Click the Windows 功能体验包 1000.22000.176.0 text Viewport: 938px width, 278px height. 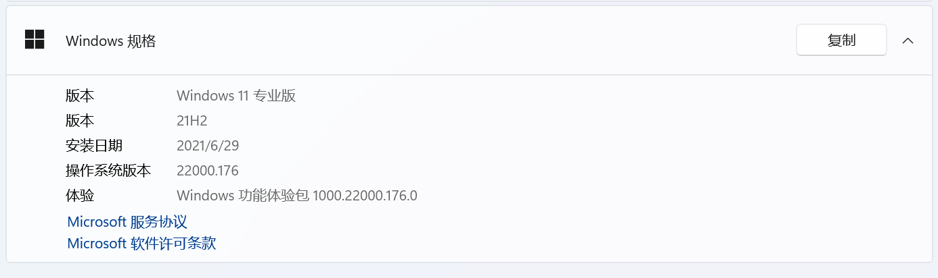pos(297,196)
